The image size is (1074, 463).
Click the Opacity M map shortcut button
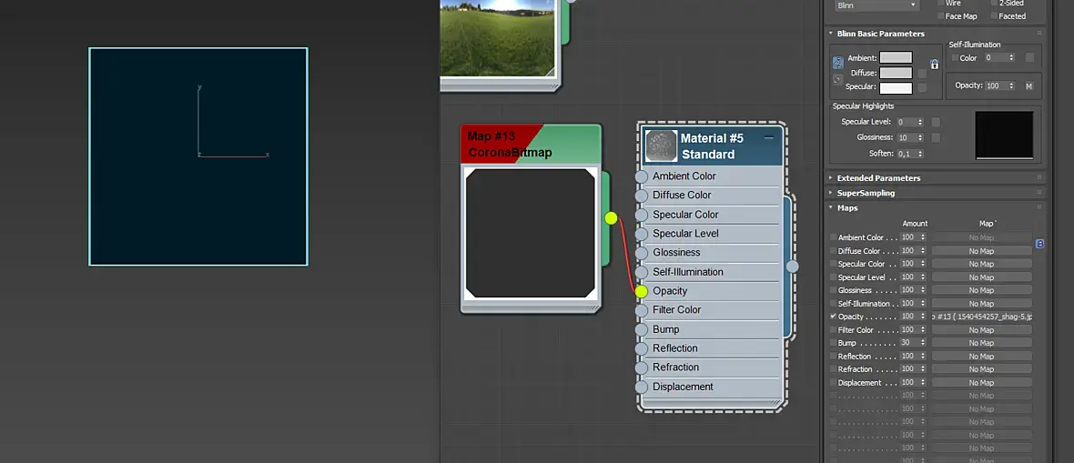(1028, 86)
